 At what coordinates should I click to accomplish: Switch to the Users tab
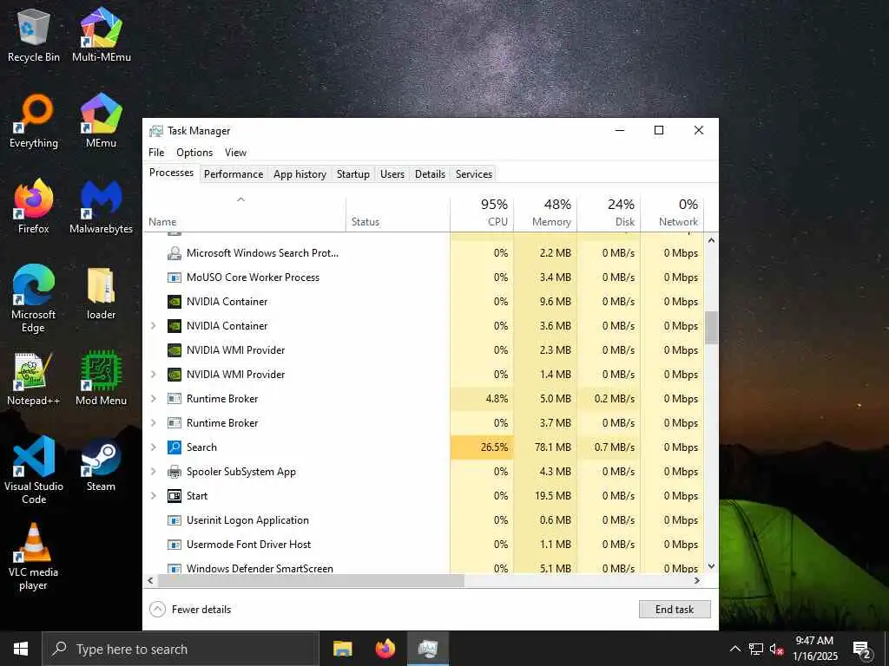pyautogui.click(x=392, y=173)
